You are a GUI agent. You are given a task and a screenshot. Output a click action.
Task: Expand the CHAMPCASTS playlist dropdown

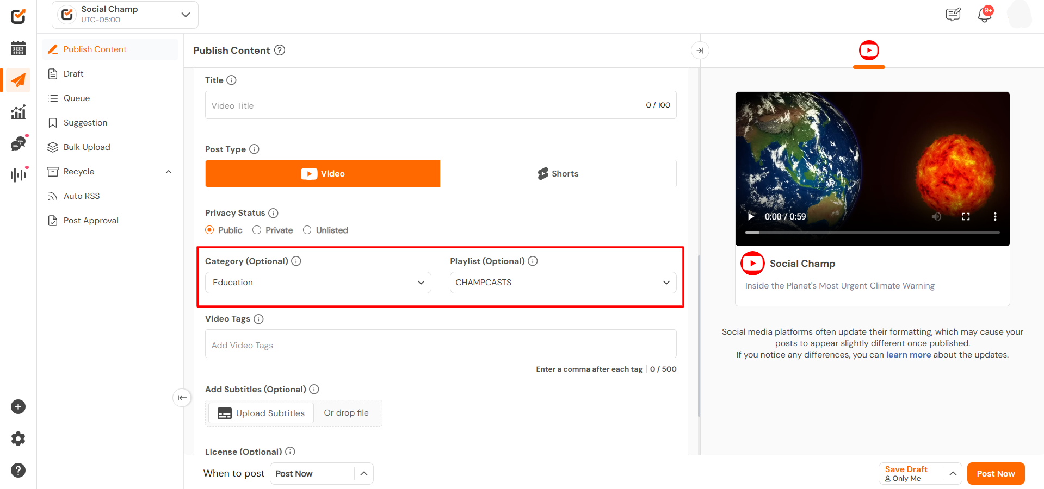coord(563,283)
